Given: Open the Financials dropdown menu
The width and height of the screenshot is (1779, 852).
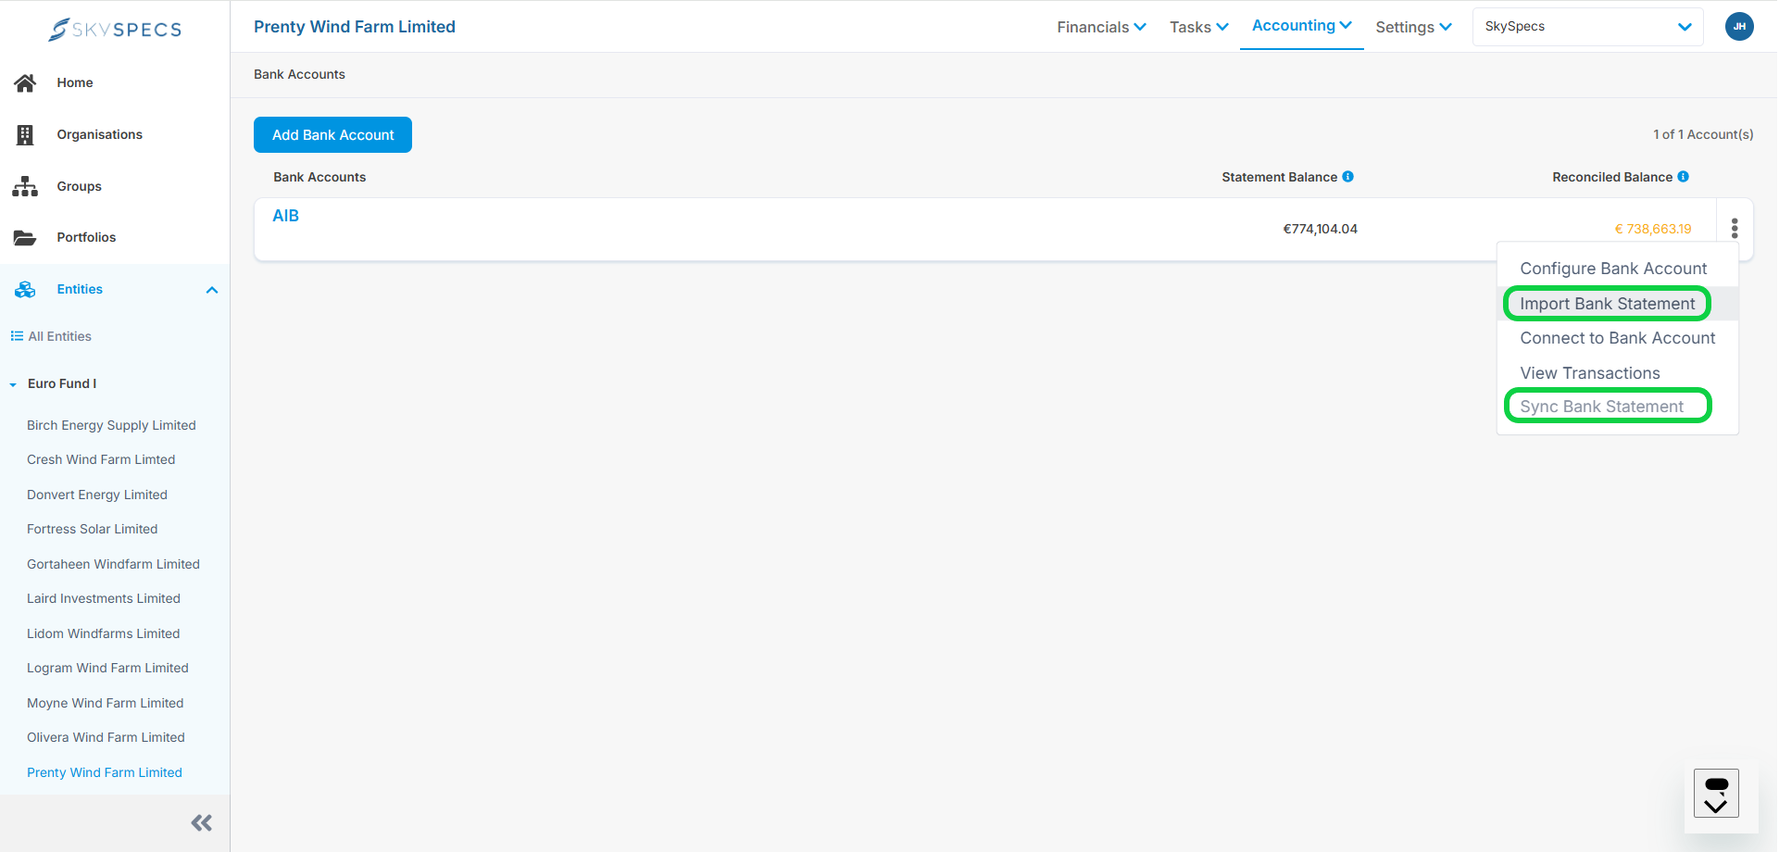Looking at the screenshot, I should pyautogui.click(x=1101, y=27).
